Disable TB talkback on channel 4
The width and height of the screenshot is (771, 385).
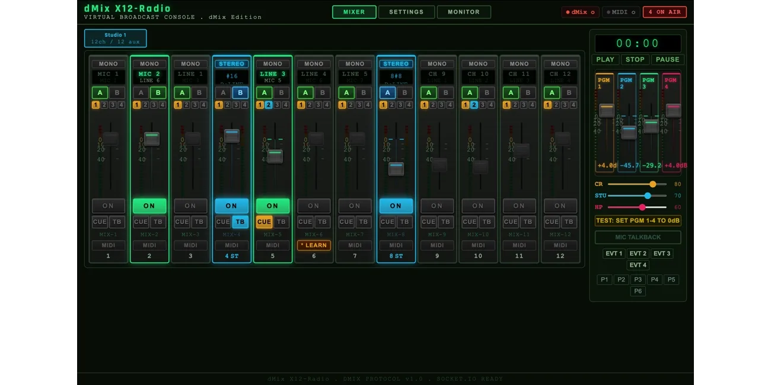click(x=240, y=222)
